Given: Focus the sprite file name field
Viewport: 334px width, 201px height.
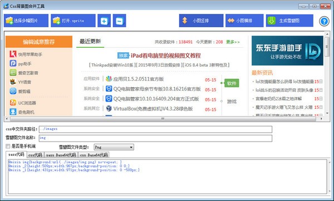Looking at the screenshot, I should (155, 138).
